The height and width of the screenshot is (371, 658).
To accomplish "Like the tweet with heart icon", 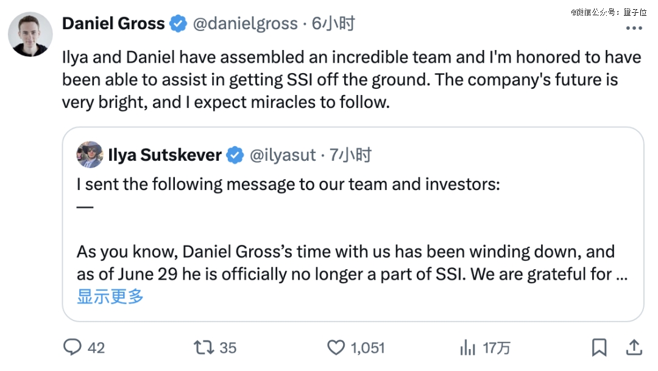I will 336,347.
